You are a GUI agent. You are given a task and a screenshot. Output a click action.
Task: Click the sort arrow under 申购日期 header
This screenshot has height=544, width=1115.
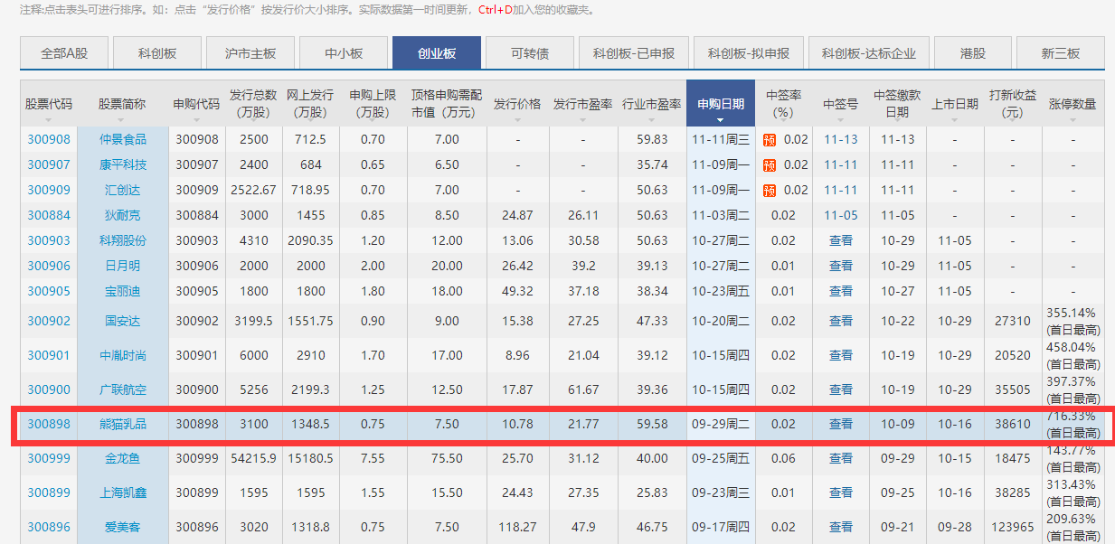721,120
